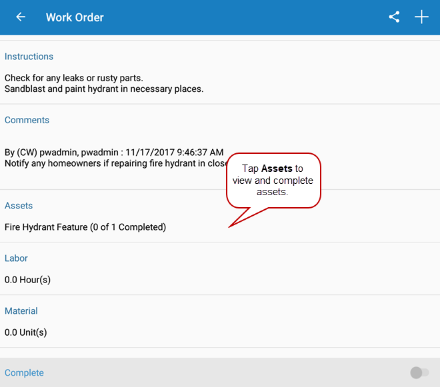This screenshot has height=387, width=440.
Task: Tap the 0.0 Unit(s) material value
Action: (25, 332)
